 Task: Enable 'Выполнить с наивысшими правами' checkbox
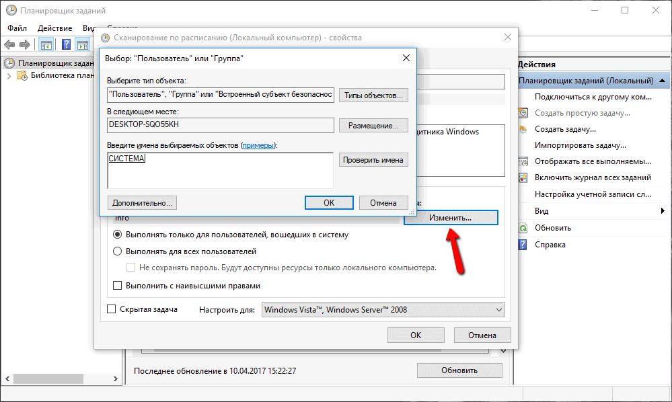coord(117,286)
